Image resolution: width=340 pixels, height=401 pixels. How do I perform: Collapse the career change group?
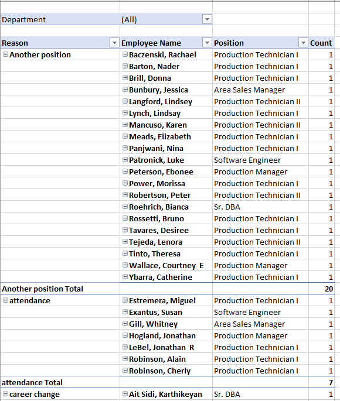5,394
